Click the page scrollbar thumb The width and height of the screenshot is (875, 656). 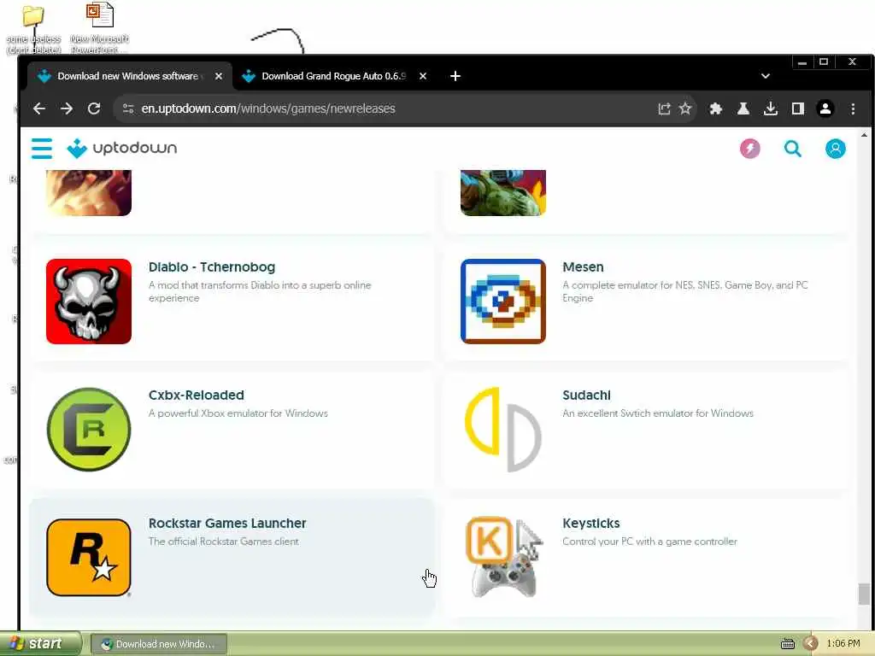863,594
